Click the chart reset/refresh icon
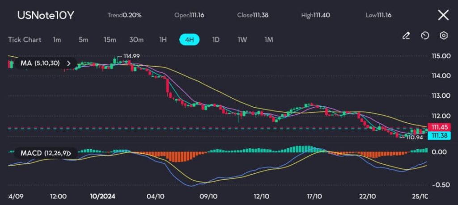Viewport: 458px width, 205px height. pyautogui.click(x=425, y=36)
